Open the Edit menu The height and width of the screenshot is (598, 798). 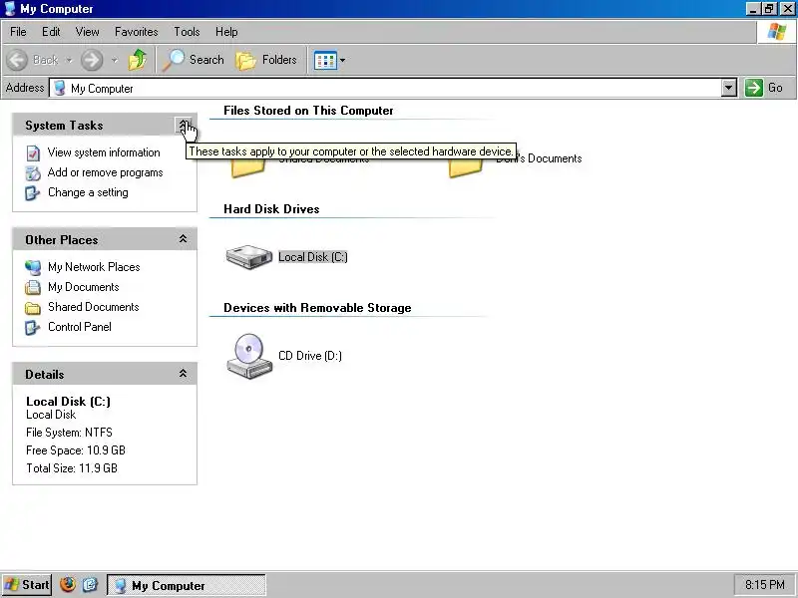pos(51,32)
